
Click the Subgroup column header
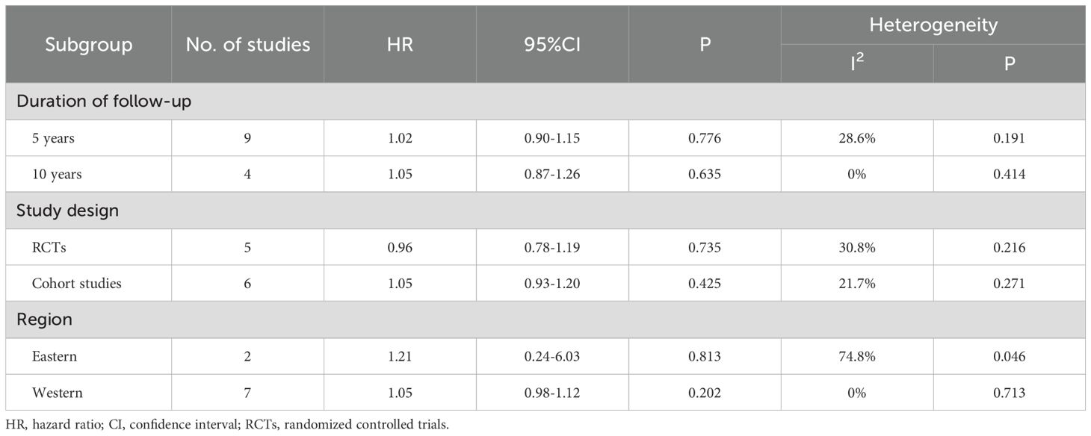coord(88,44)
